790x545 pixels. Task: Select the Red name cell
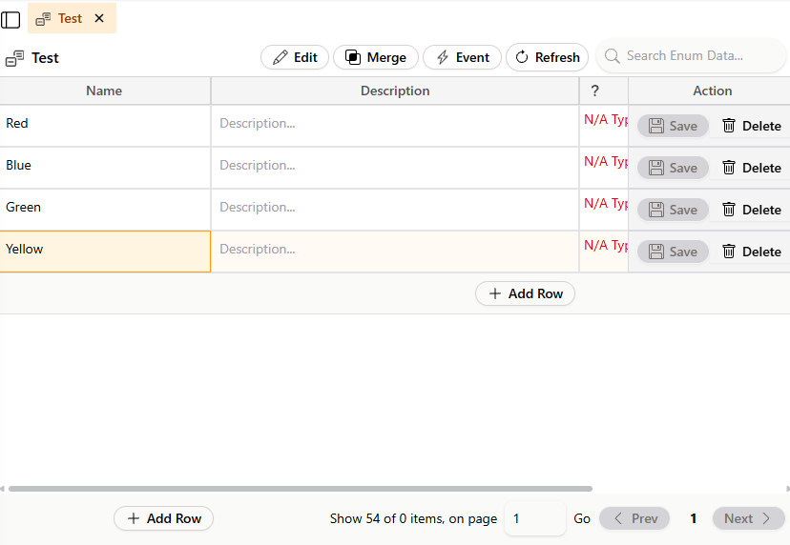point(105,126)
